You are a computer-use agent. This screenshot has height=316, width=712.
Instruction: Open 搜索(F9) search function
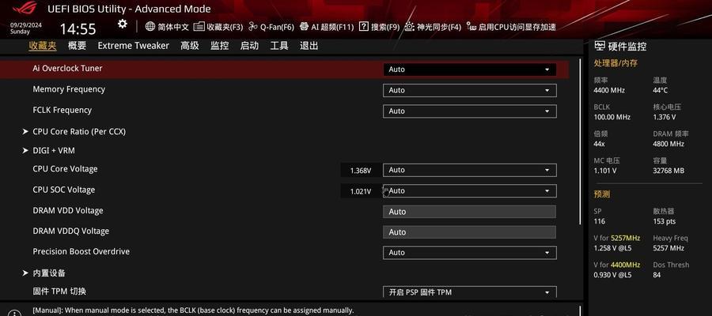click(379, 27)
